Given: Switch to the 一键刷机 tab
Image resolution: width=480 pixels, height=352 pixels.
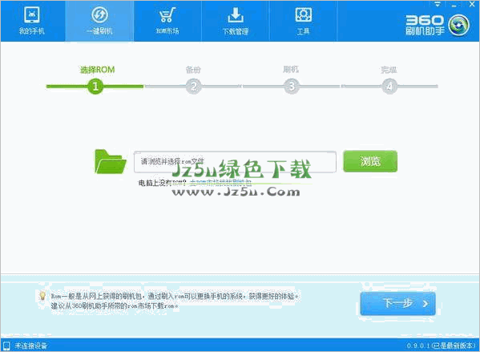Looking at the screenshot, I should pos(99,21).
